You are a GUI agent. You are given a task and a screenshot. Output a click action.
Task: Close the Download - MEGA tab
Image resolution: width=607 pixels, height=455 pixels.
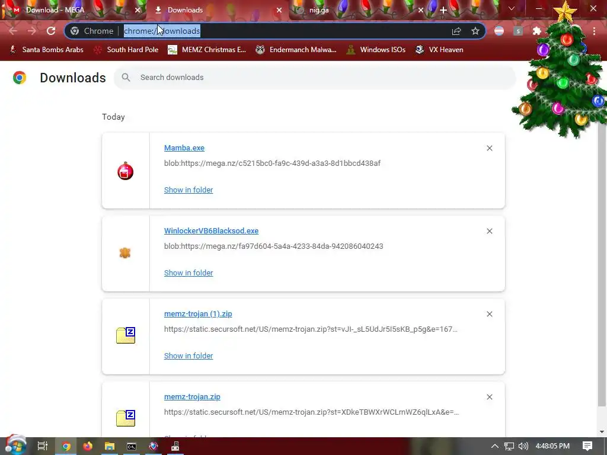(138, 10)
